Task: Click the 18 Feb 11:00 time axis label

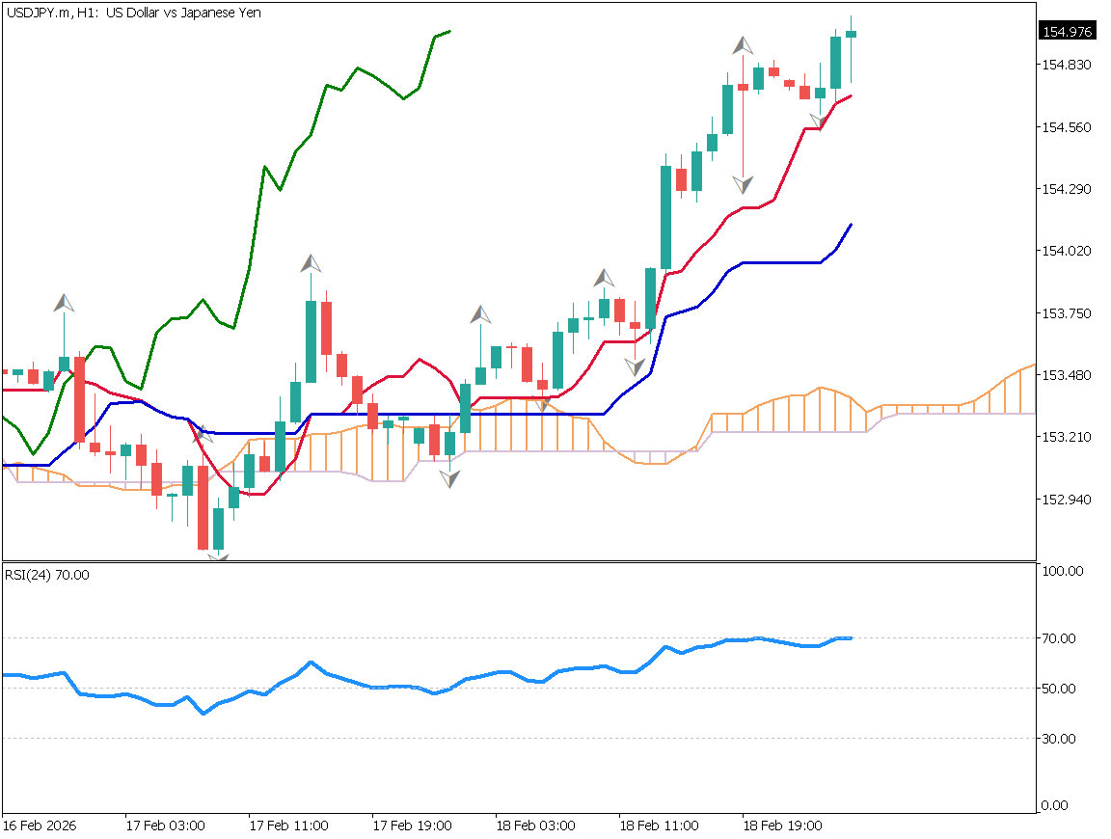Action: [x=658, y=825]
